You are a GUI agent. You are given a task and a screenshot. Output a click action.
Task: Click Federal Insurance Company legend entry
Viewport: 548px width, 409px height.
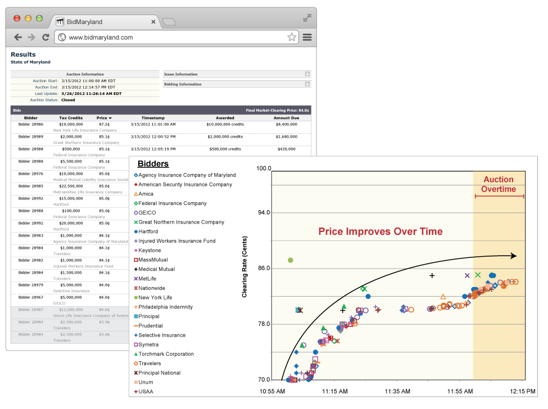[170, 203]
